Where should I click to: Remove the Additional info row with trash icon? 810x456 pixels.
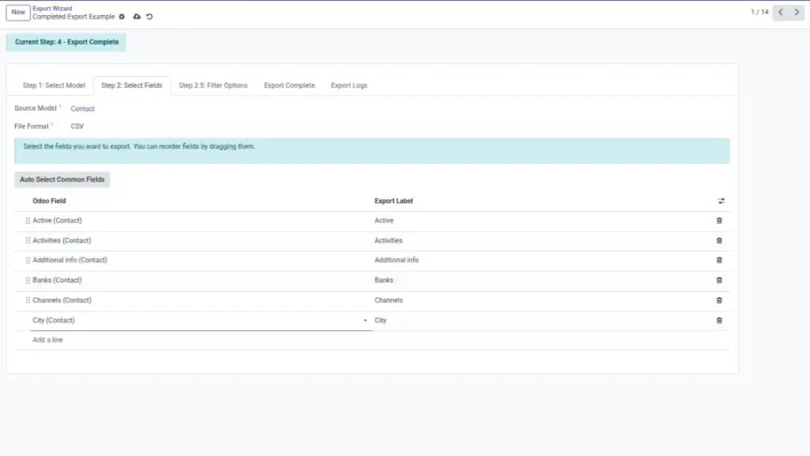click(x=719, y=261)
